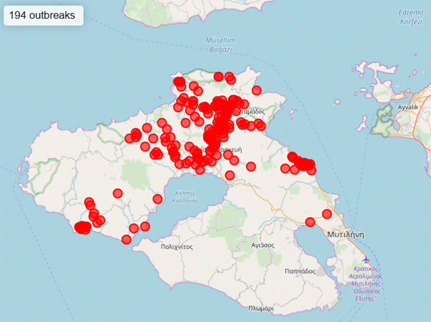The height and width of the screenshot is (322, 431).
Task: Select the Ayvalık city label
Action: pos(408,107)
